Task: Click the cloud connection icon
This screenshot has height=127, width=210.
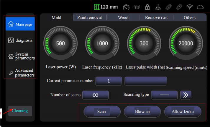Action: click(200, 7)
